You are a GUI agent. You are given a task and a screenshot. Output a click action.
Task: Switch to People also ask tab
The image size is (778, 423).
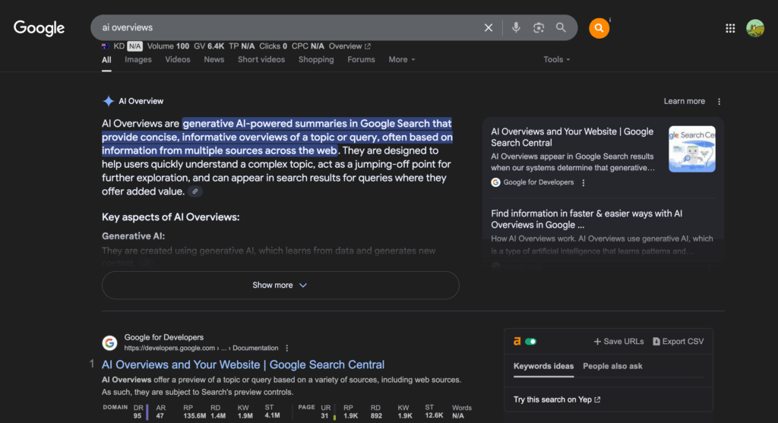coord(612,367)
